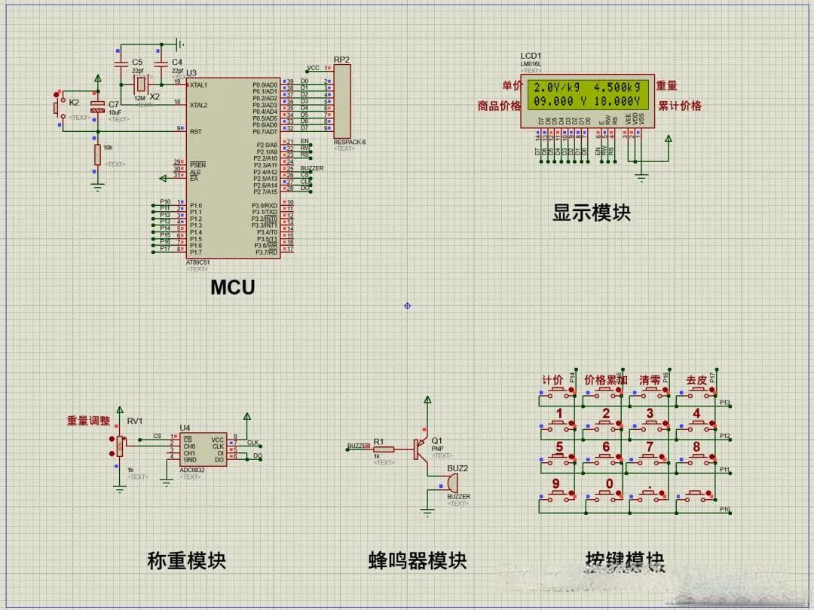Click the 重量 label right of LCD
The image size is (814, 610).
pos(666,85)
